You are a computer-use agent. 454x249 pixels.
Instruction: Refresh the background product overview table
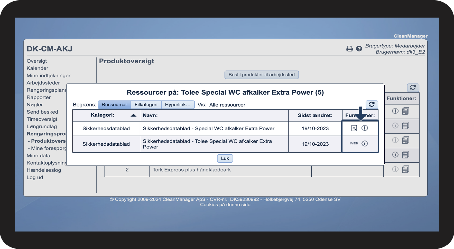[413, 87]
